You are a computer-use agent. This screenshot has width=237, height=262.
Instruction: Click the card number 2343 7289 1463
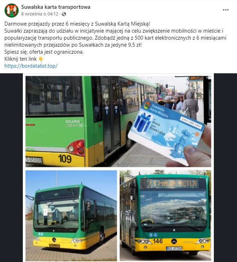coord(191,123)
